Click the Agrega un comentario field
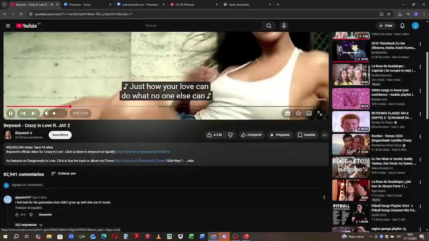The width and height of the screenshot is (429, 241). pyautogui.click(x=168, y=185)
